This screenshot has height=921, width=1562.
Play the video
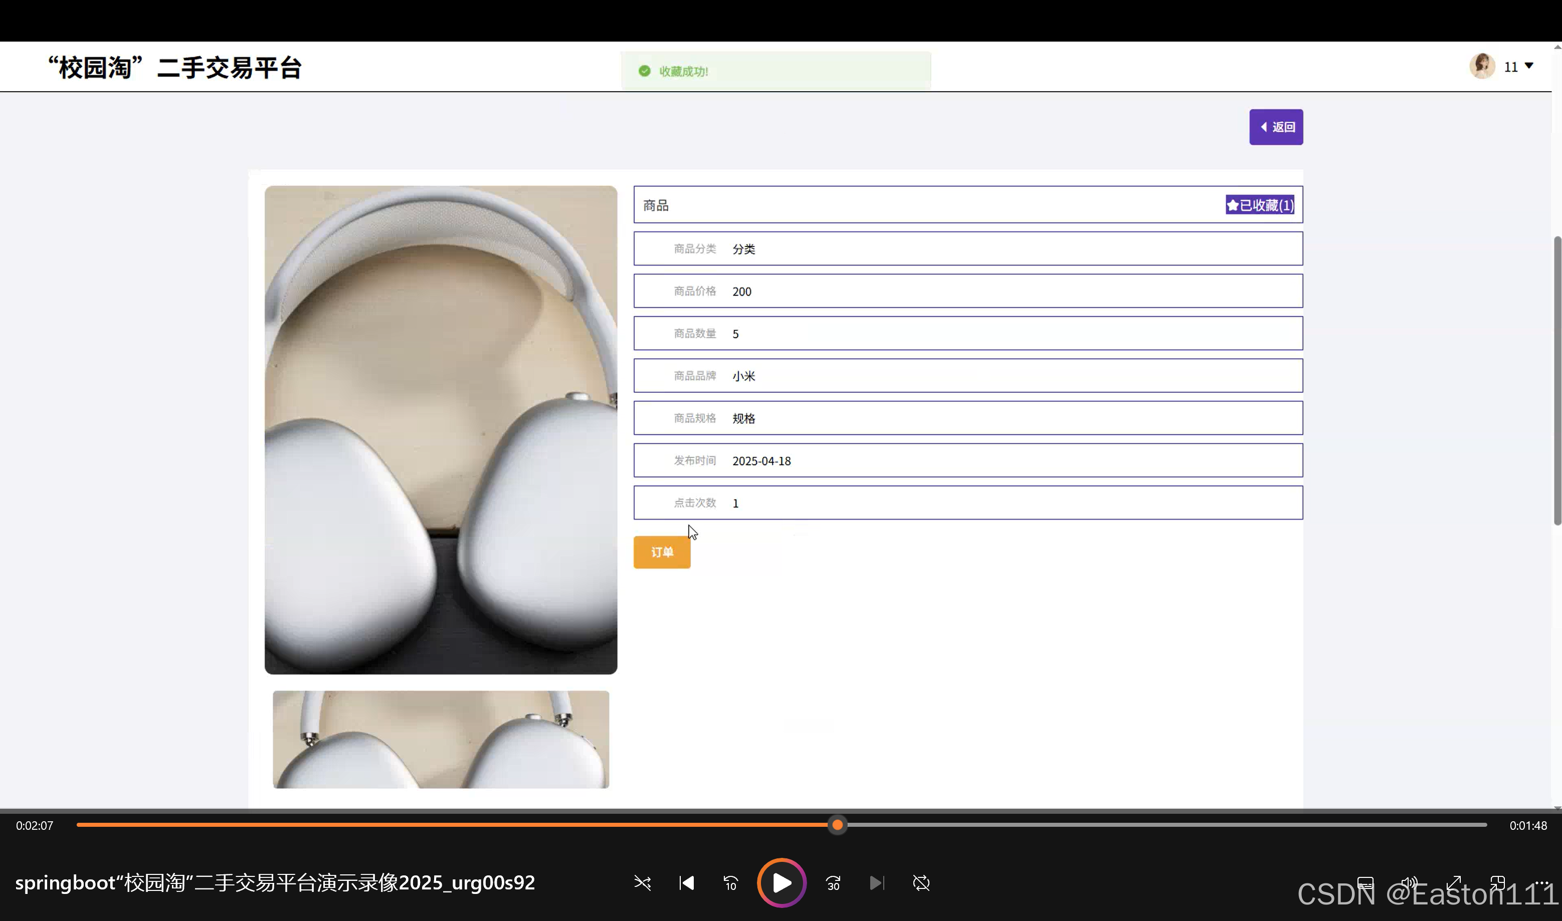[782, 882]
